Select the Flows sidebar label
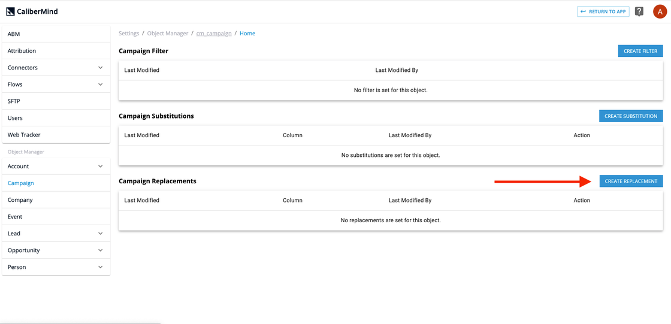Screen dimensions: 671x324 [x=15, y=84]
